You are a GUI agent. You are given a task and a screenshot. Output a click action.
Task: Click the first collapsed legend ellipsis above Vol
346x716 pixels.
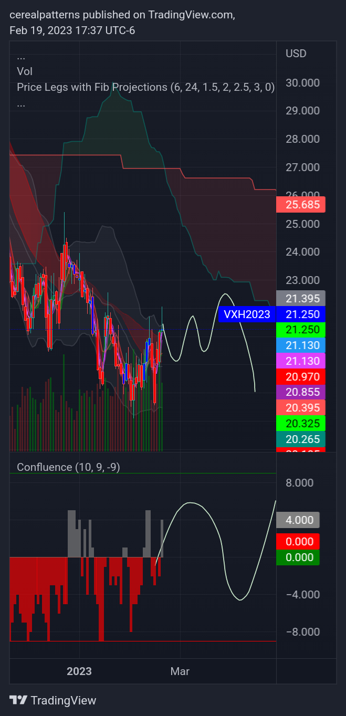21,57
